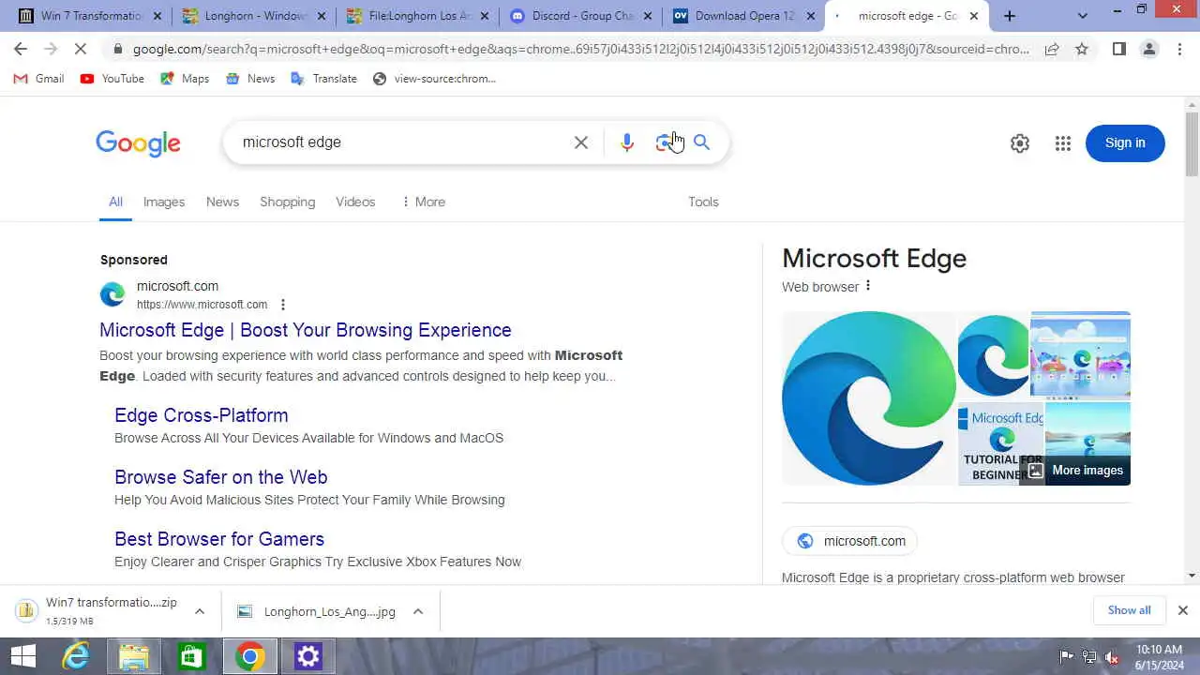
Task: Switch to the Images results tab
Action: [x=164, y=202]
